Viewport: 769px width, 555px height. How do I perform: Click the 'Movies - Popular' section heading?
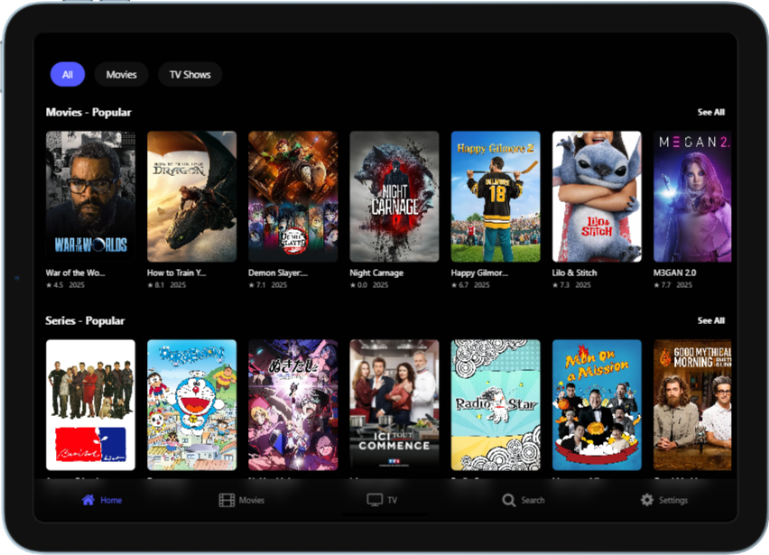coord(88,112)
